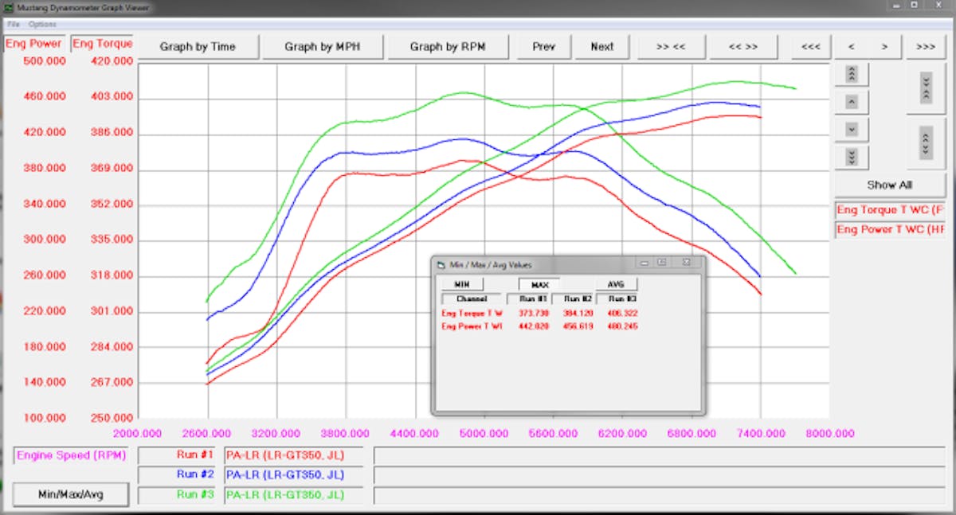
Task: Select the MIN toggle in values window
Action: [461, 284]
